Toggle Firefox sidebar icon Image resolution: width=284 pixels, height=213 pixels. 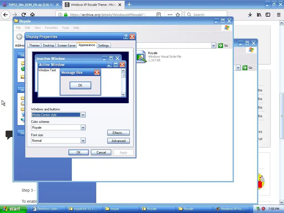pyautogui.click(x=268, y=15)
